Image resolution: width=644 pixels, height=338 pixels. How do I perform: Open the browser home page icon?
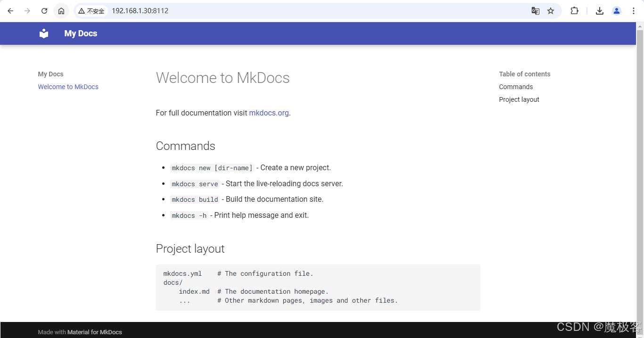point(61,11)
